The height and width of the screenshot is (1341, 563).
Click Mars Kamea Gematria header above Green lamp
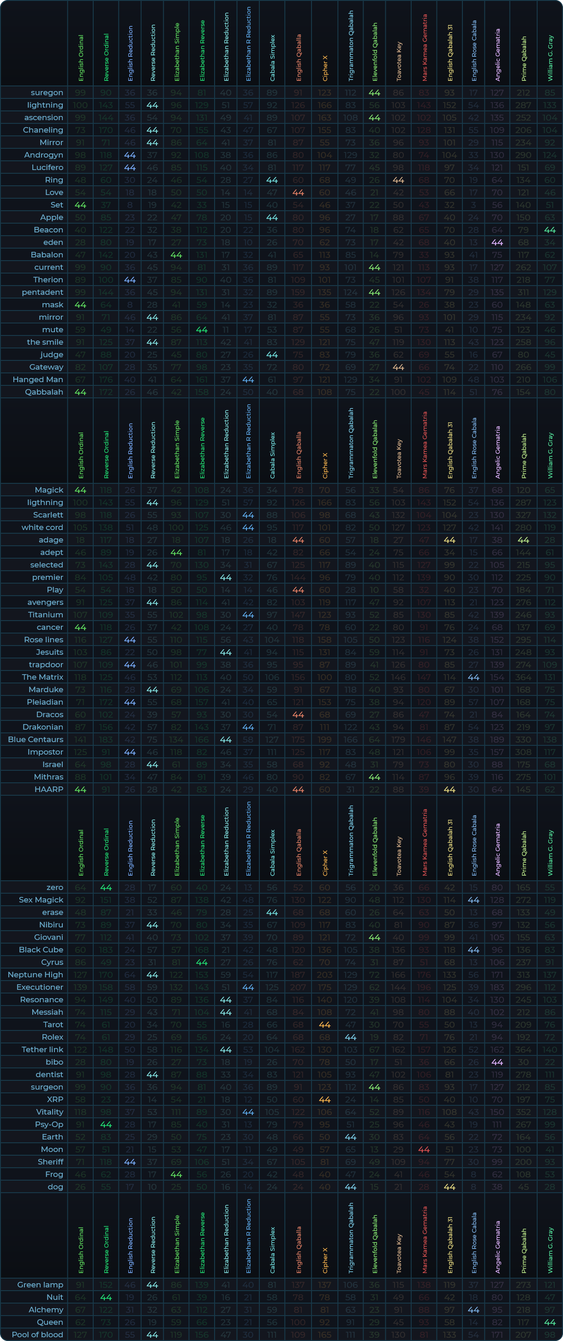424,1240
